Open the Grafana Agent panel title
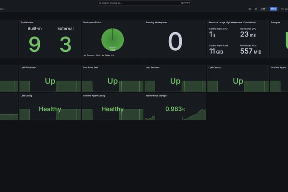 (279, 67)
